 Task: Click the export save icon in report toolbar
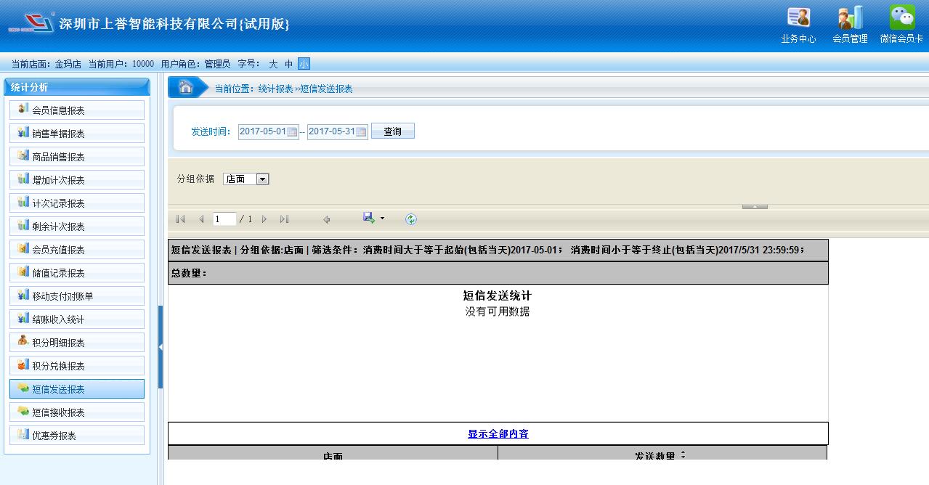[x=369, y=219]
